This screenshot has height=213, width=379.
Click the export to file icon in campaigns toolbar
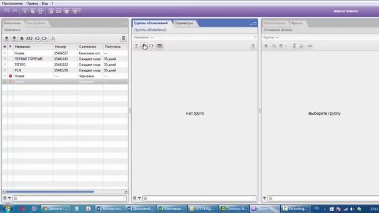(x=45, y=38)
